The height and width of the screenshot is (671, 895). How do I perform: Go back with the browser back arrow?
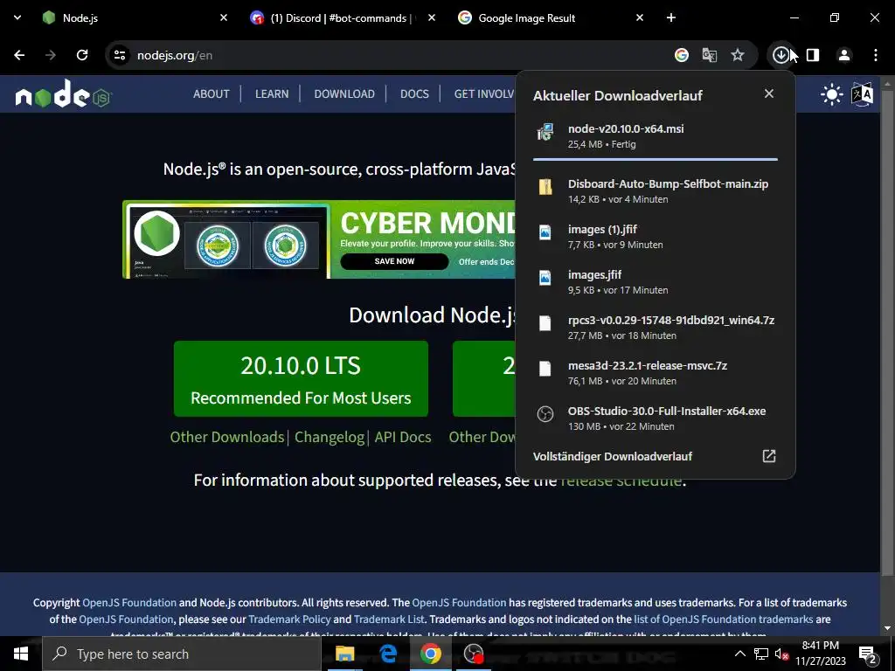(x=19, y=55)
